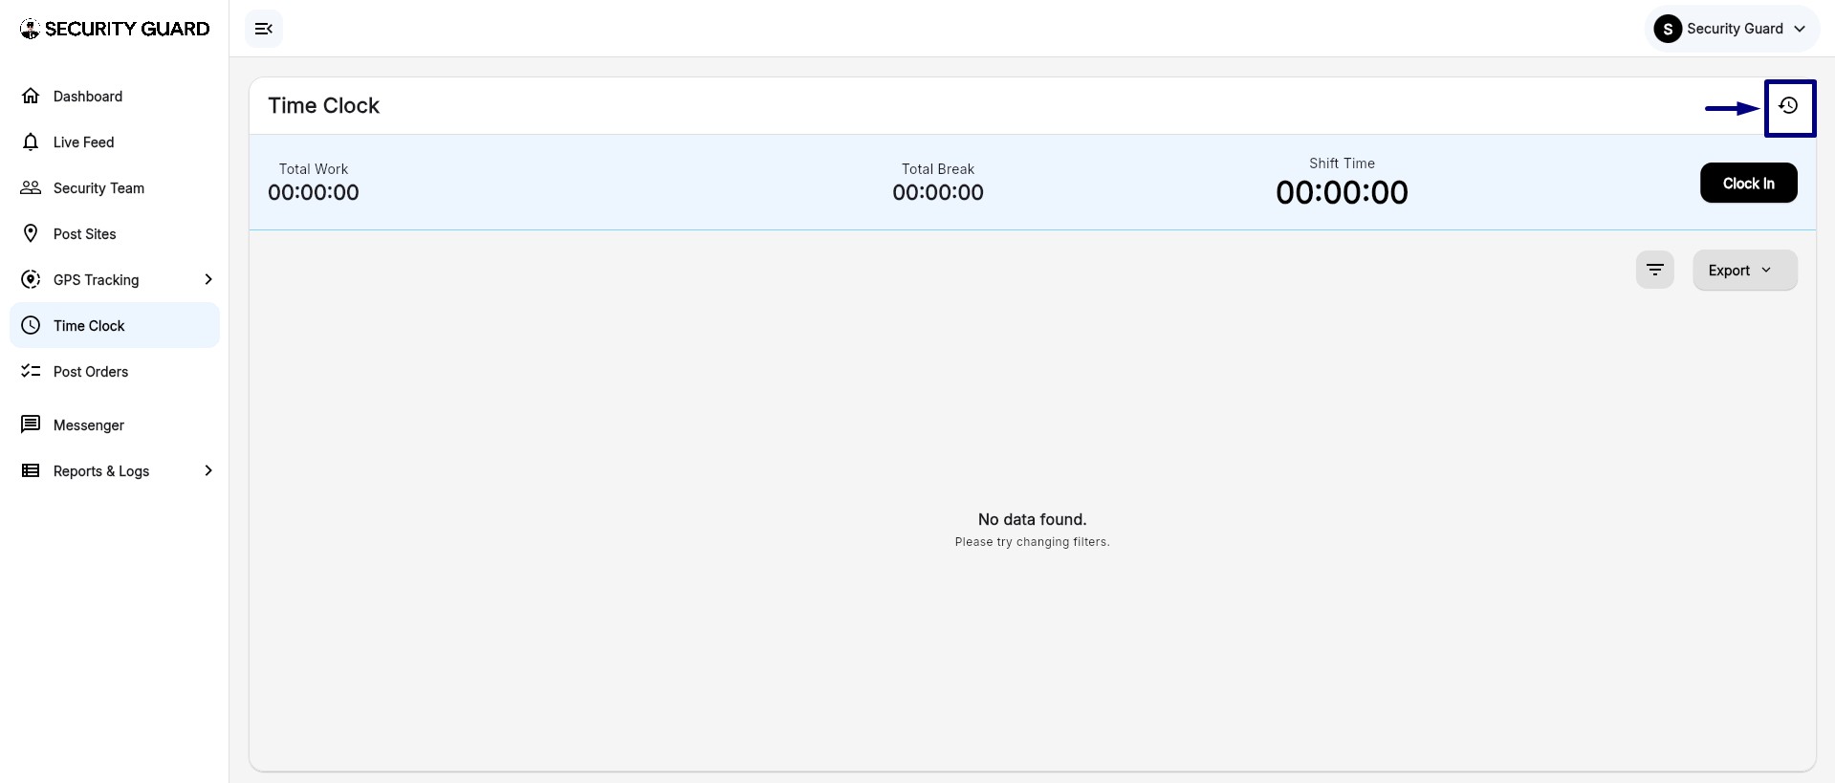Open Messenger from sidebar
Image resolution: width=1835 pixels, height=783 pixels.
115,424
